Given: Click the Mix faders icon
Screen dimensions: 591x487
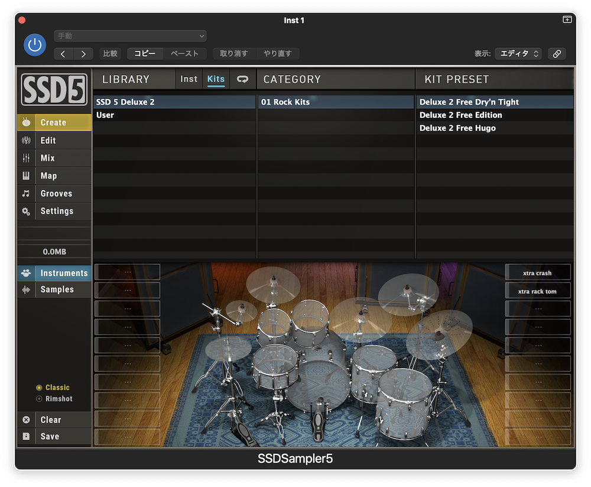Looking at the screenshot, I should pos(26,158).
